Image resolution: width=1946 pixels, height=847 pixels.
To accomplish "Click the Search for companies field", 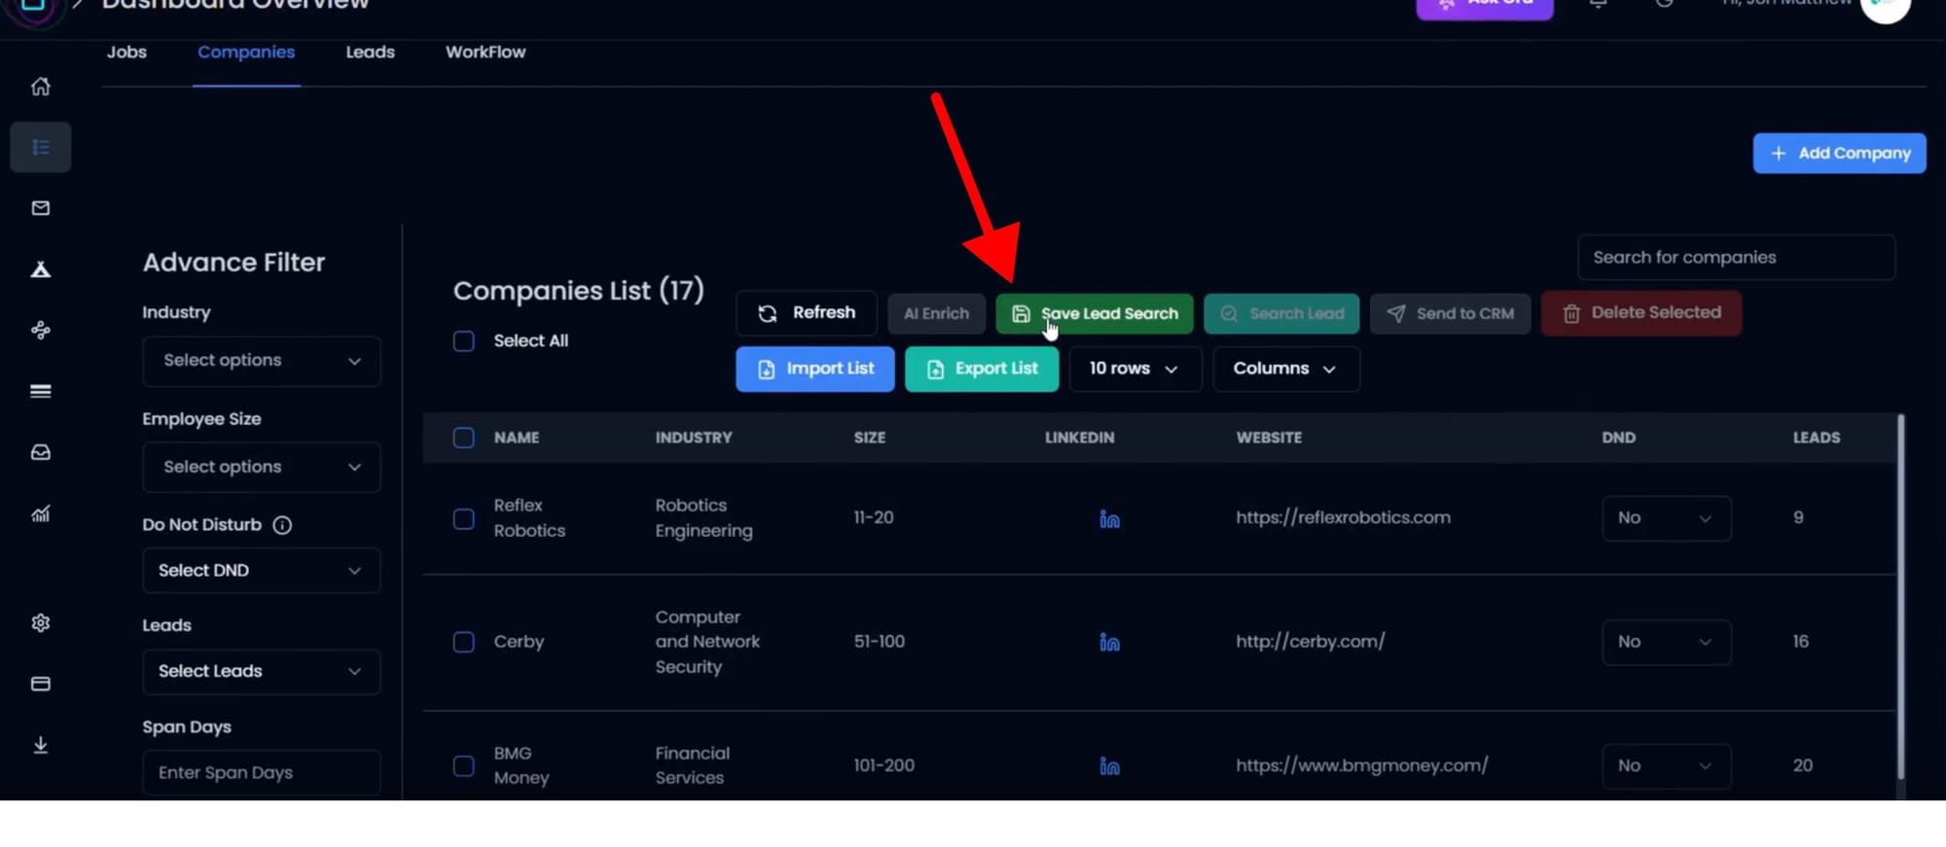I will (1736, 258).
